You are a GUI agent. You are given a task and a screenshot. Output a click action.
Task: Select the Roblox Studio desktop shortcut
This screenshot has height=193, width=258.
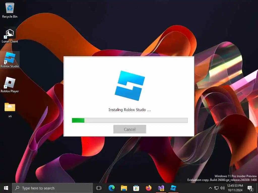point(10,60)
